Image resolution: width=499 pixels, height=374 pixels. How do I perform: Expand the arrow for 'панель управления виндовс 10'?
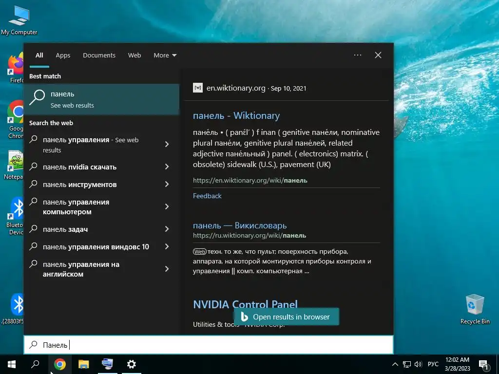click(167, 246)
